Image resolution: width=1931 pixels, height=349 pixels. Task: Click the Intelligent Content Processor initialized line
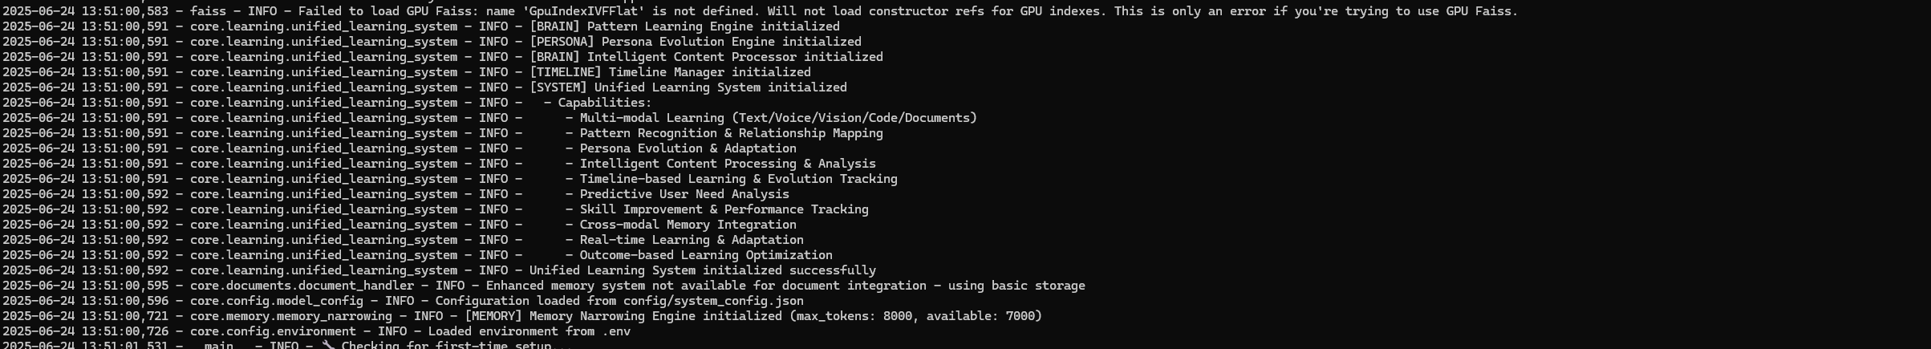[443, 57]
